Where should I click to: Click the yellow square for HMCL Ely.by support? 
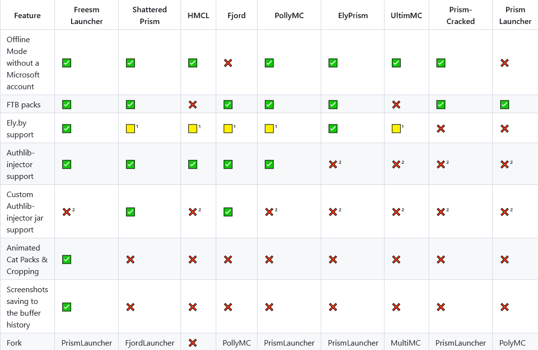(192, 128)
